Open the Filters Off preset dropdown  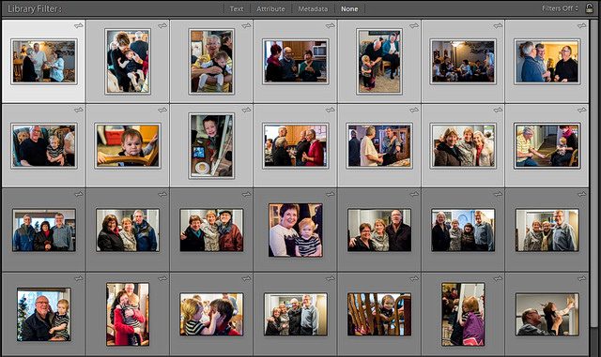point(560,8)
